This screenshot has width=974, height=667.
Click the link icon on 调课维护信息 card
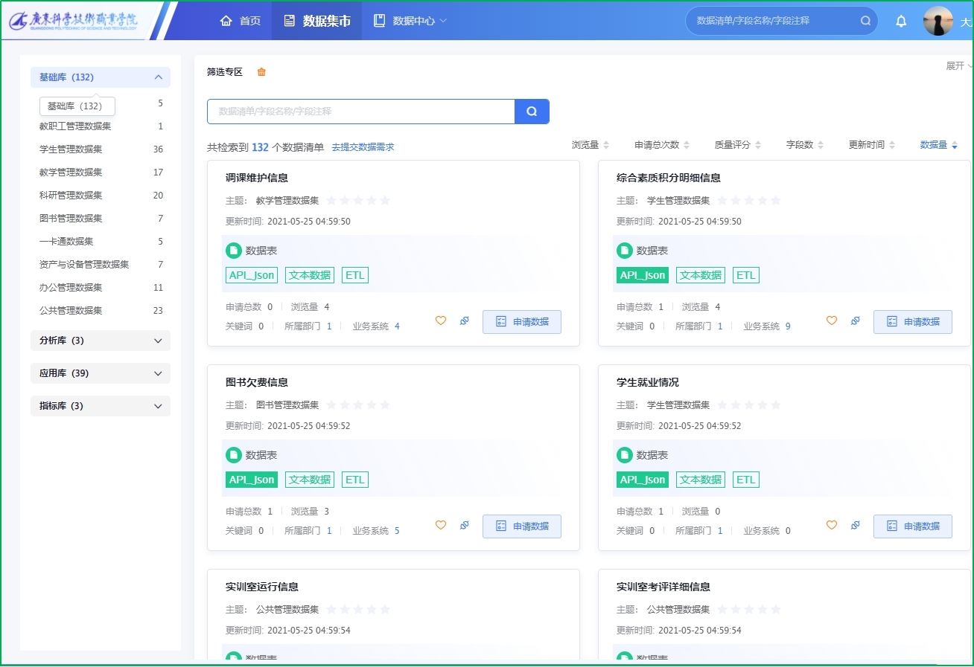point(465,320)
